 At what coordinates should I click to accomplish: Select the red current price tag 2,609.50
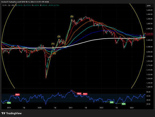coord(150,34)
